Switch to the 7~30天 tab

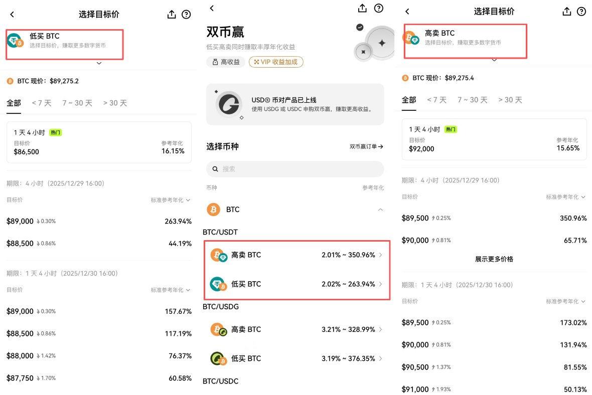pyautogui.click(x=77, y=103)
